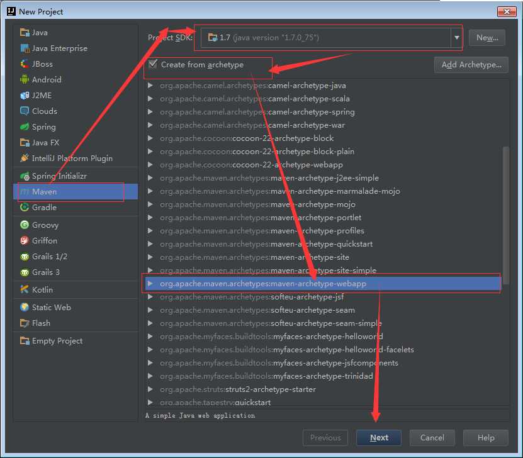Pick the Flash project icon
Viewport: 523px width, 458px height.
(x=25, y=323)
